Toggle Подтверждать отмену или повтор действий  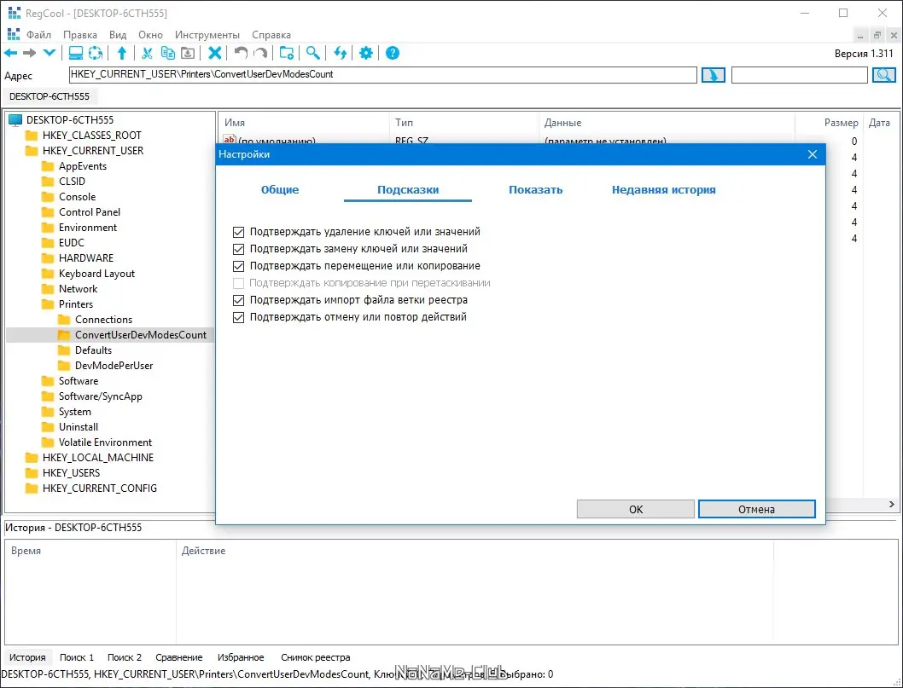(x=238, y=317)
